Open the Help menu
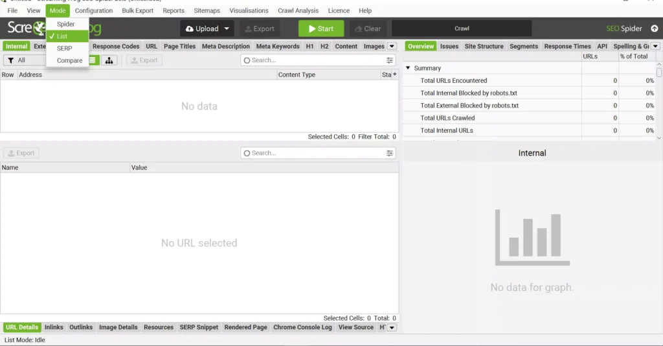Image resolution: width=663 pixels, height=346 pixels. 365,10
